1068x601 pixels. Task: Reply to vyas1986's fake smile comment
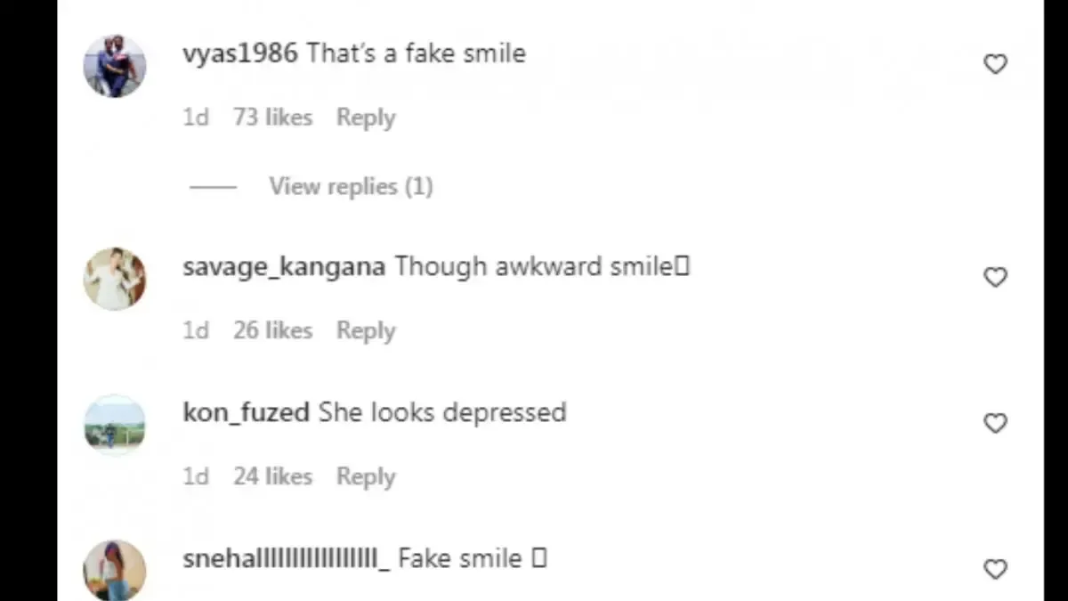pos(366,118)
